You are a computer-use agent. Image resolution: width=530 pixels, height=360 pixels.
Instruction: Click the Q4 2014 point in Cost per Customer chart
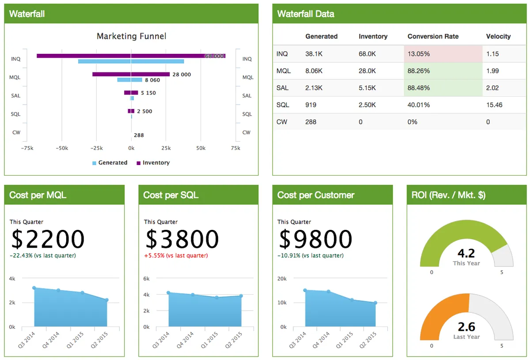329,292
